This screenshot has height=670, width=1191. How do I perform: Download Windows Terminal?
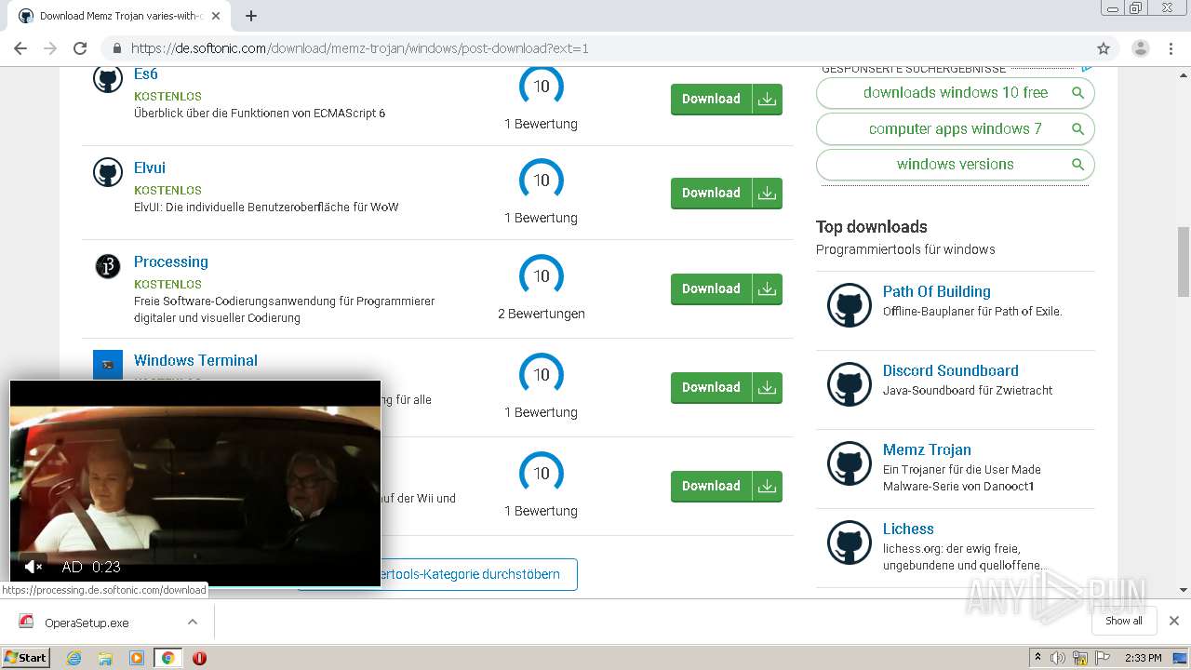point(726,387)
